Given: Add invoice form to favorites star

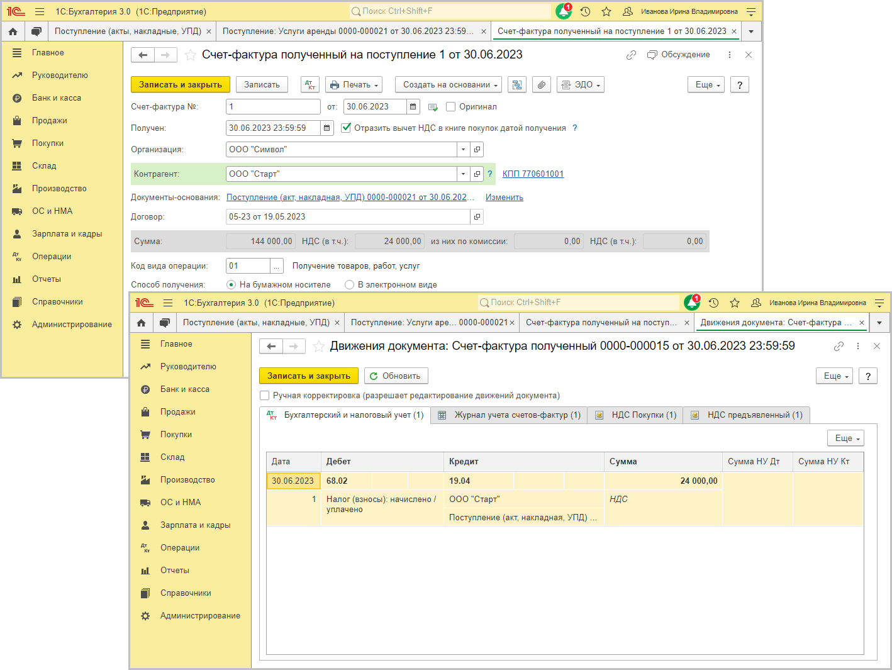Looking at the screenshot, I should (x=190, y=55).
